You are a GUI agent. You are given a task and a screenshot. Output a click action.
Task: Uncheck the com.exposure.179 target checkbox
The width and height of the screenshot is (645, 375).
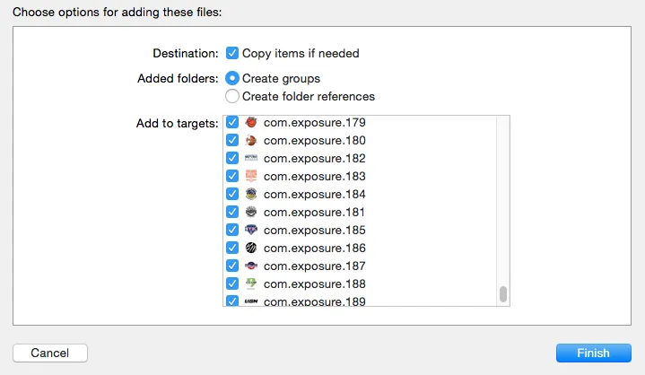click(x=232, y=122)
